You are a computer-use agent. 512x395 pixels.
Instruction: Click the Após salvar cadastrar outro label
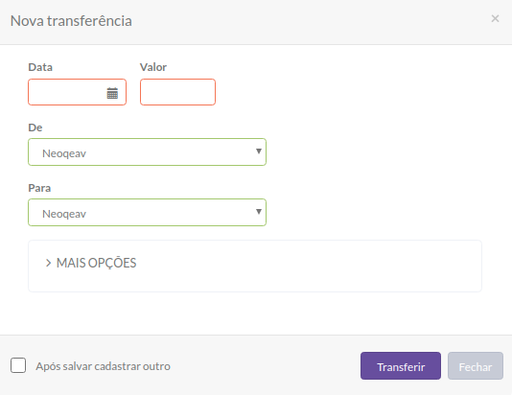click(103, 366)
